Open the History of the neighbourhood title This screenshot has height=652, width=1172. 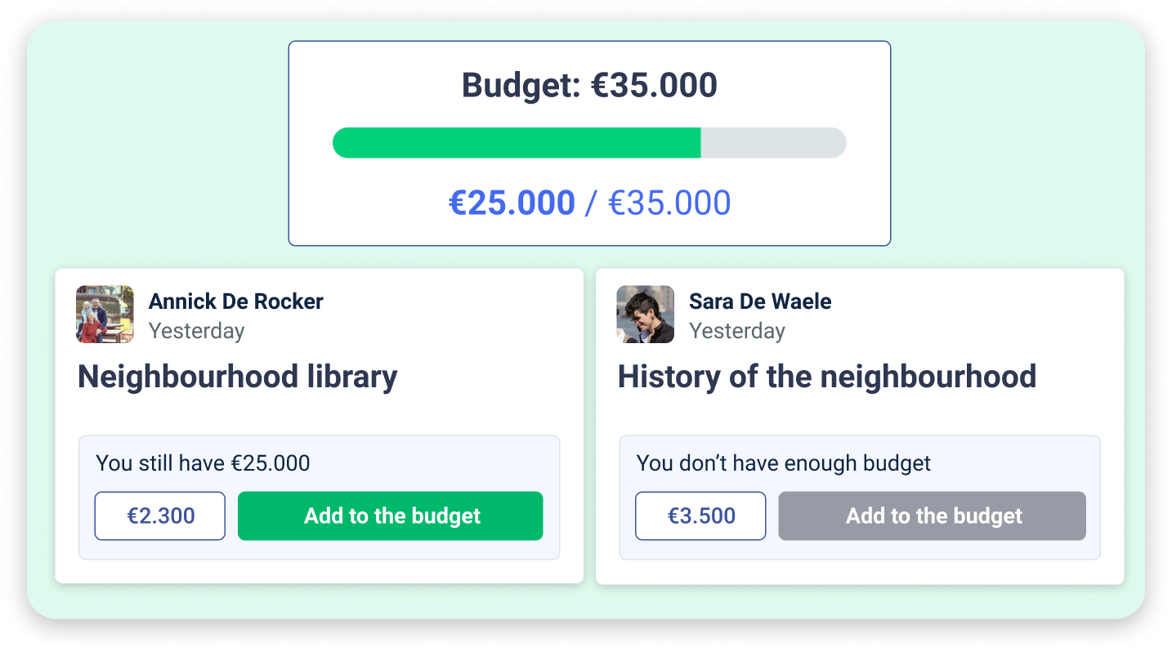pos(826,377)
